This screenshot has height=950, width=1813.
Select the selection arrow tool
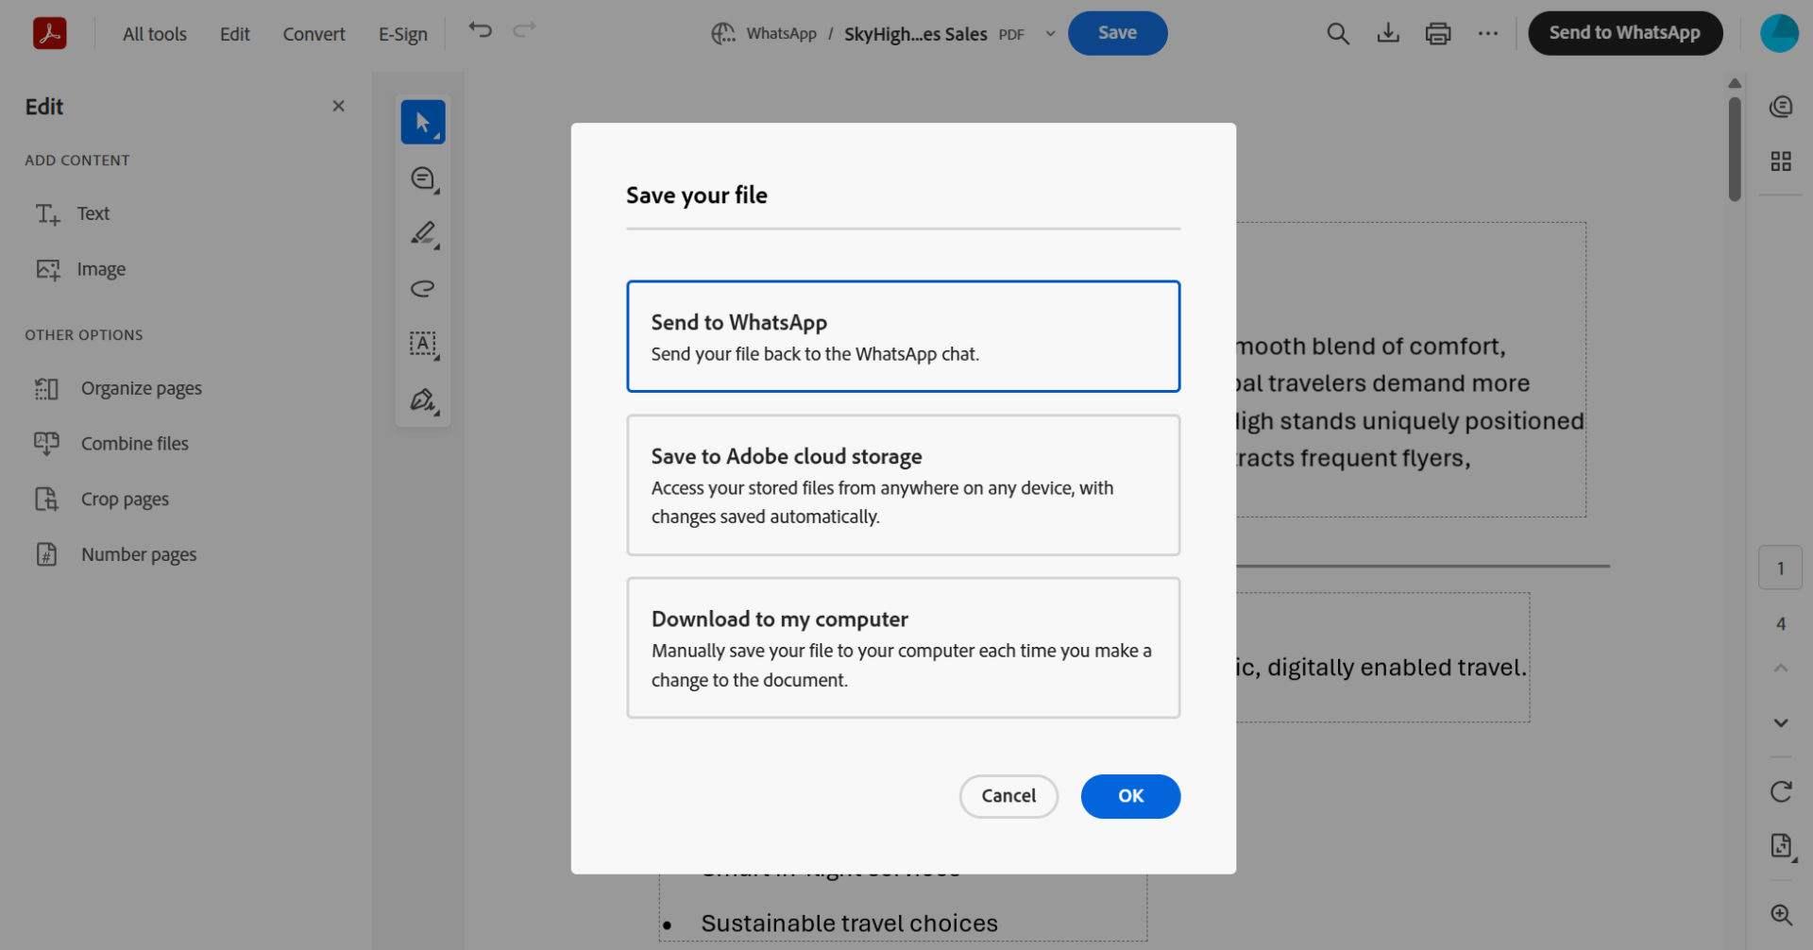[422, 121]
